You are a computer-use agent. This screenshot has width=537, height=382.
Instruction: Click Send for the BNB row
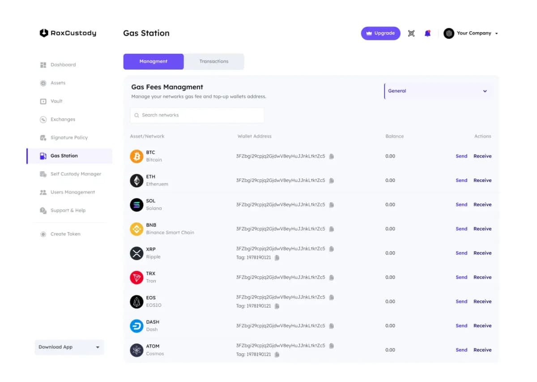[461, 229]
